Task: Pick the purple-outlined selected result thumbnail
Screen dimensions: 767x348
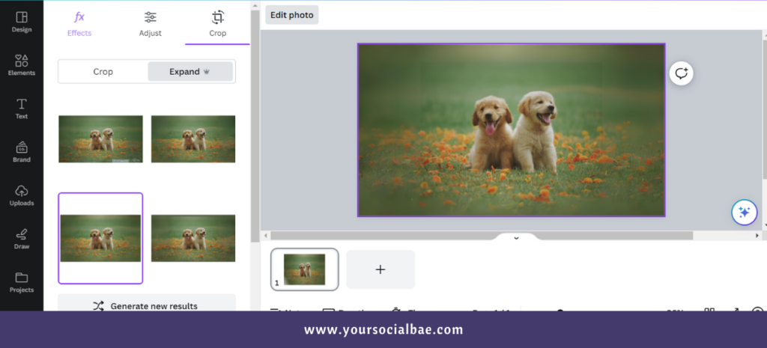Action: click(100, 238)
